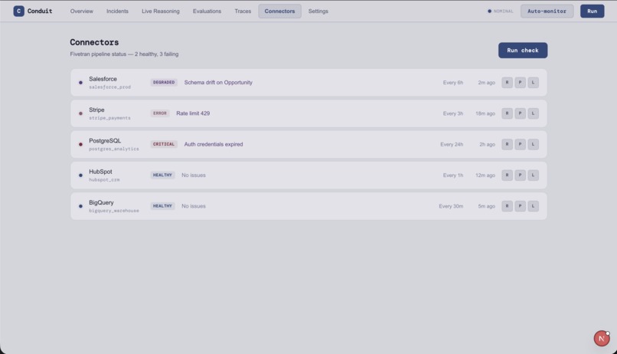The height and width of the screenshot is (354, 617).
Task: Click the Run button in header
Action: pos(593,11)
